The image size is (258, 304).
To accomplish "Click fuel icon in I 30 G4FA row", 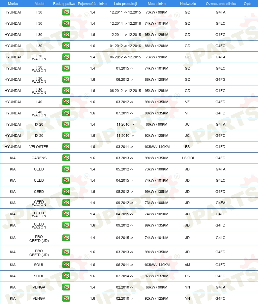I will point(66,12).
